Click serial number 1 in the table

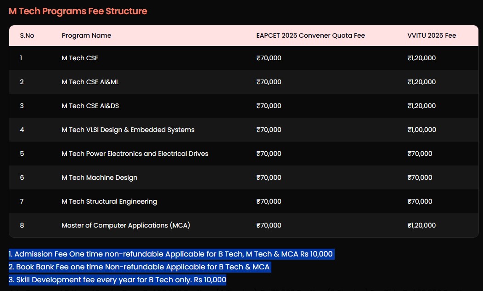(x=21, y=58)
